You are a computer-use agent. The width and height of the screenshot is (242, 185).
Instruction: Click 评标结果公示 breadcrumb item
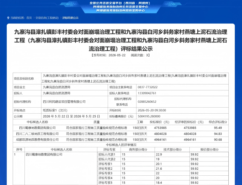[x=70, y=18]
